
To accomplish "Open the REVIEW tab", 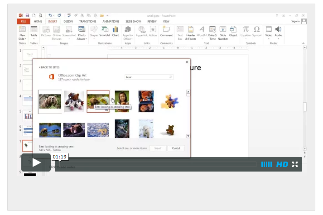I will point(152,21).
